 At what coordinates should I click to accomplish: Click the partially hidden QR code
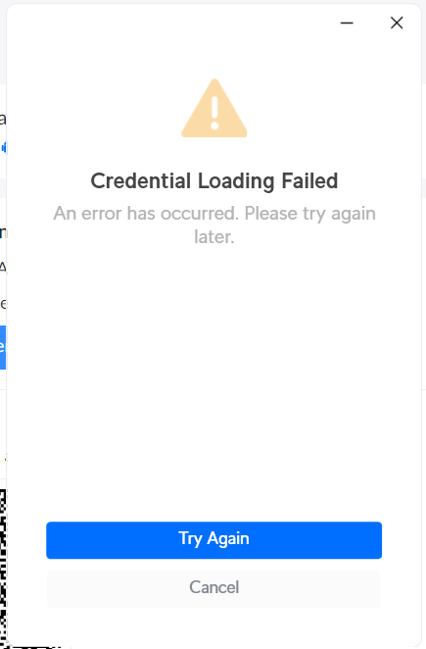pos(3,567)
